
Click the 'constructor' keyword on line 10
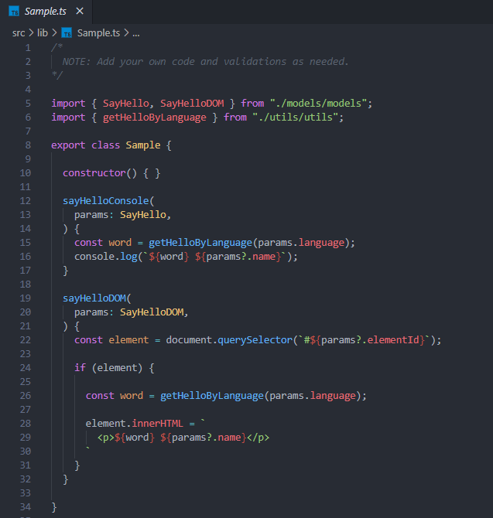pyautogui.click(x=94, y=173)
